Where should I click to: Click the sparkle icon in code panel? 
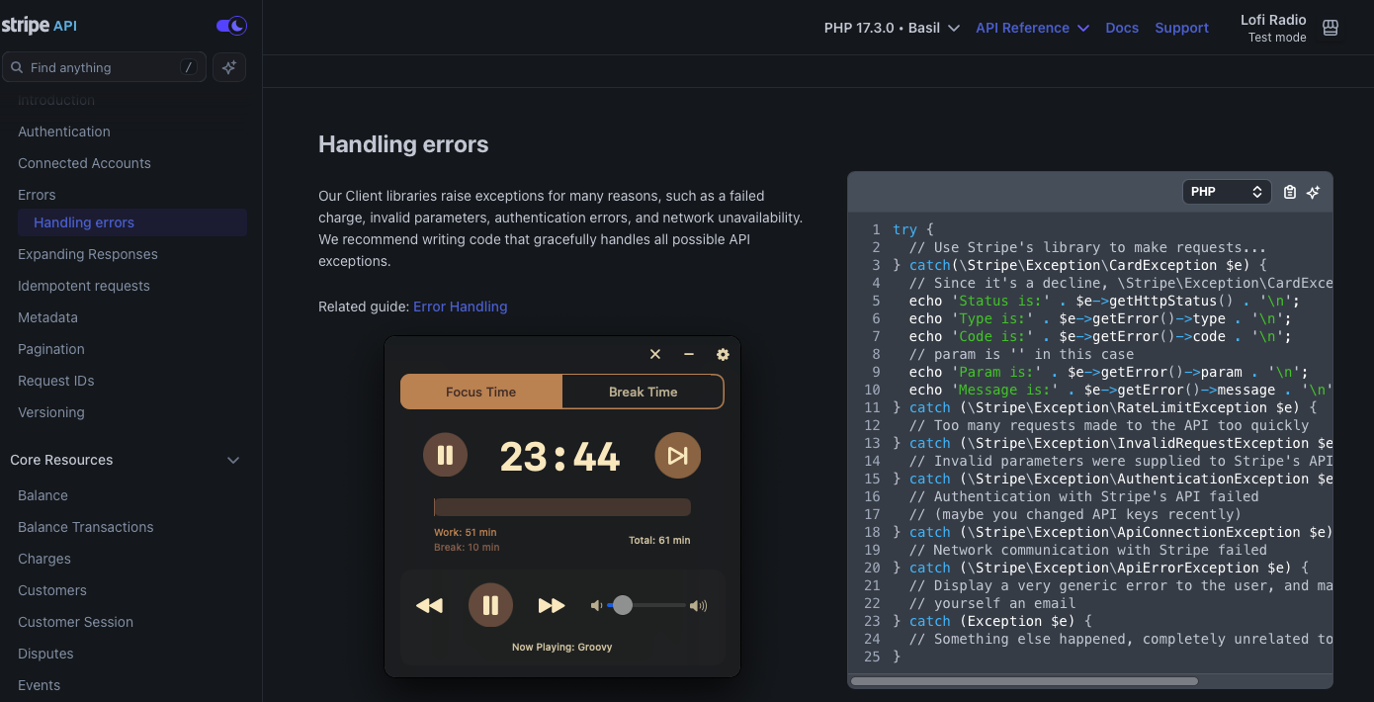(x=1313, y=192)
